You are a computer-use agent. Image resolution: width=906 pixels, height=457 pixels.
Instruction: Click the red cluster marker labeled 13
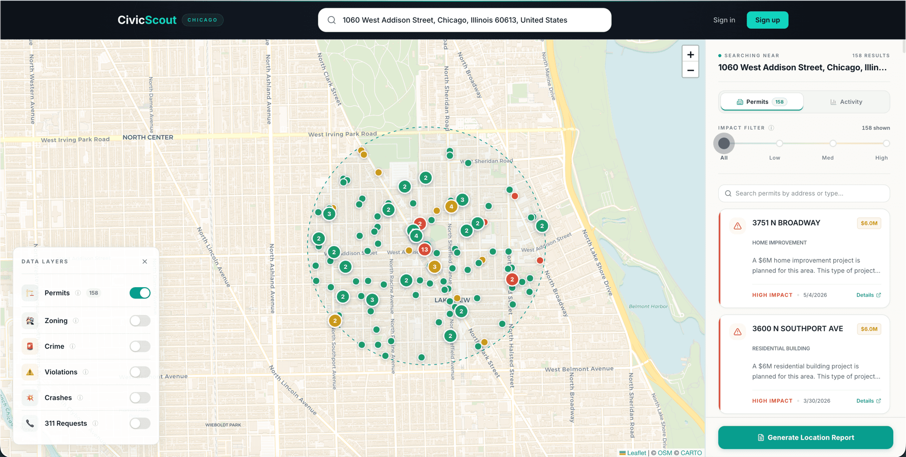tap(425, 249)
